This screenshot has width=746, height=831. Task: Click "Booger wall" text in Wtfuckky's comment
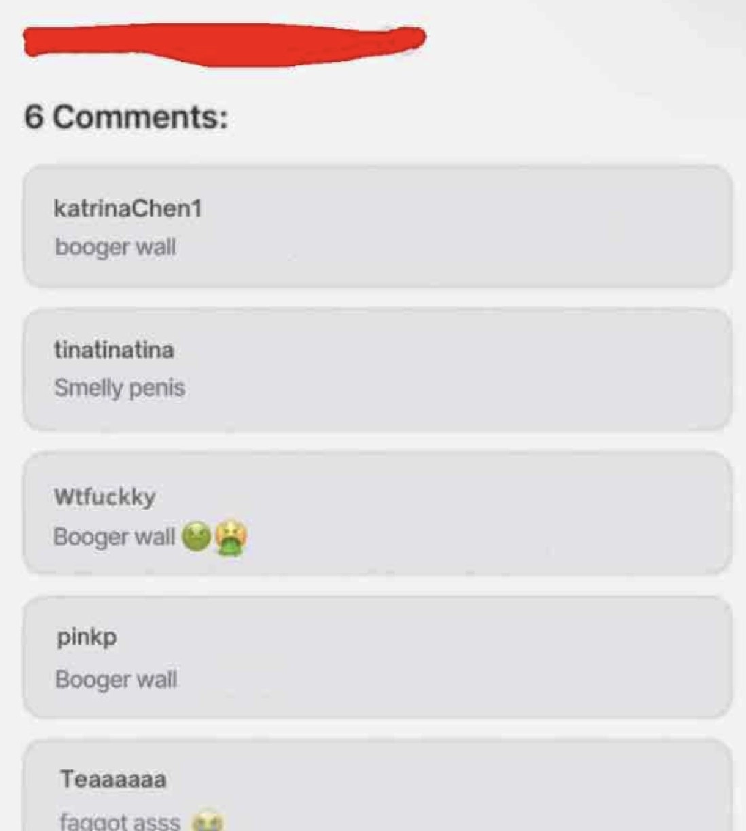click(114, 537)
